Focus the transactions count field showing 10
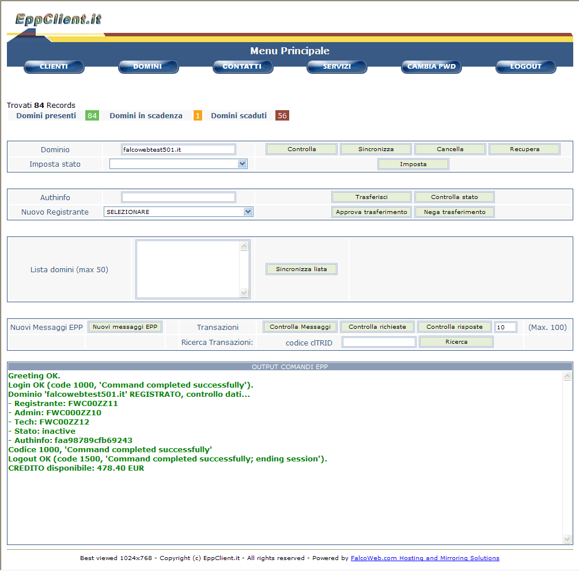579x571 pixels. (x=506, y=328)
